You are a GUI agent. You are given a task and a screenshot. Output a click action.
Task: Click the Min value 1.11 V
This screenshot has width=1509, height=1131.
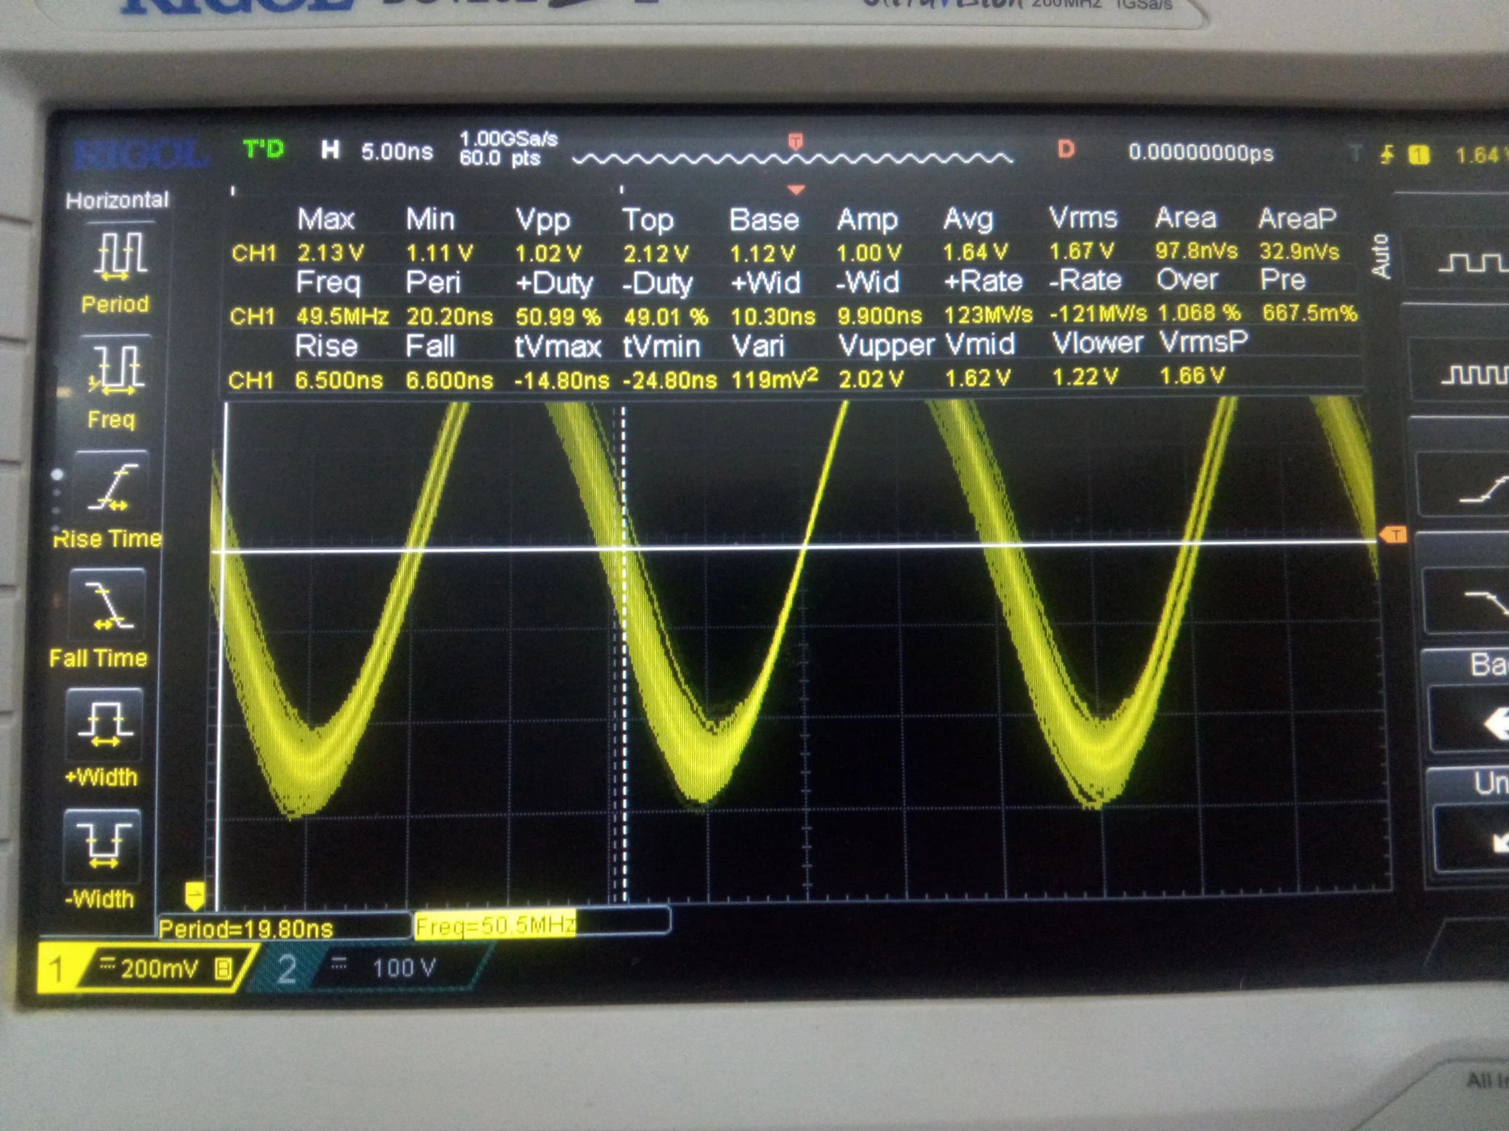pos(439,254)
